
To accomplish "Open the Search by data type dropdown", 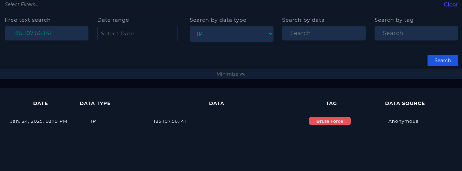I will (x=232, y=34).
